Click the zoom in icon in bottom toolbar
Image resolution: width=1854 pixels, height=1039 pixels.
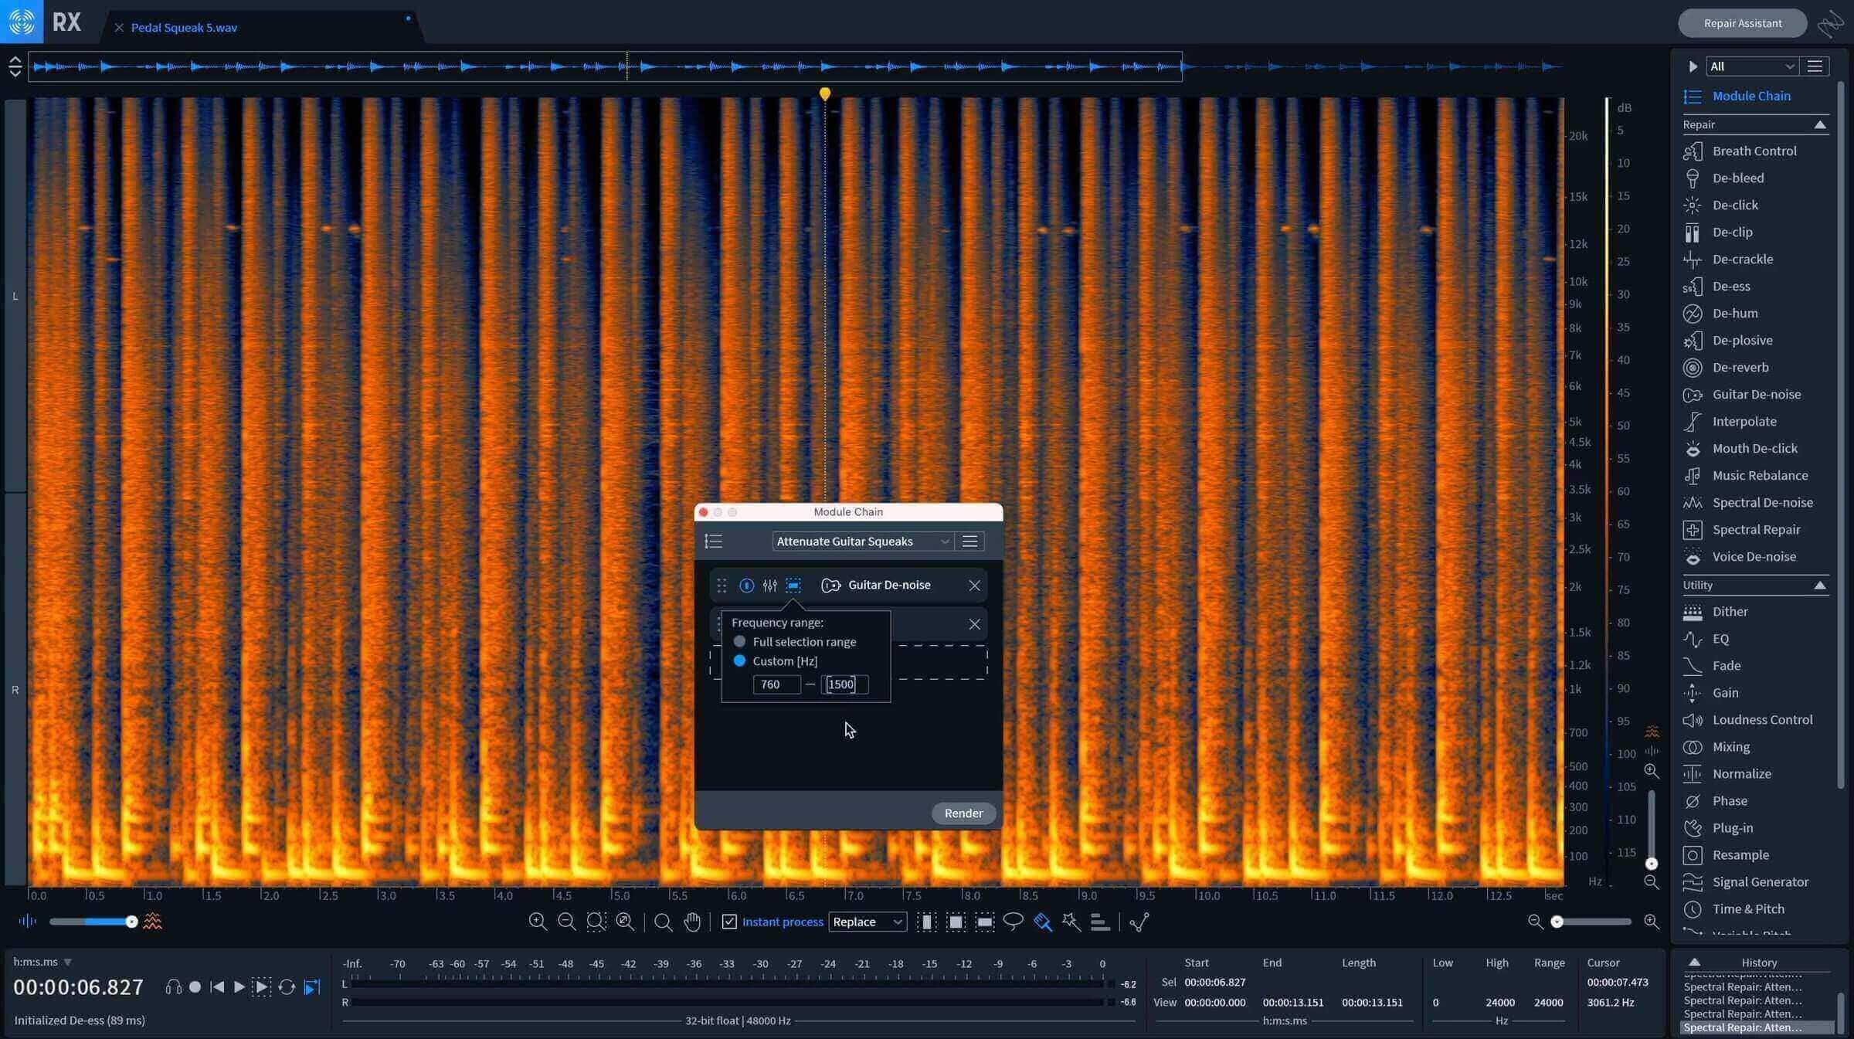click(x=538, y=921)
